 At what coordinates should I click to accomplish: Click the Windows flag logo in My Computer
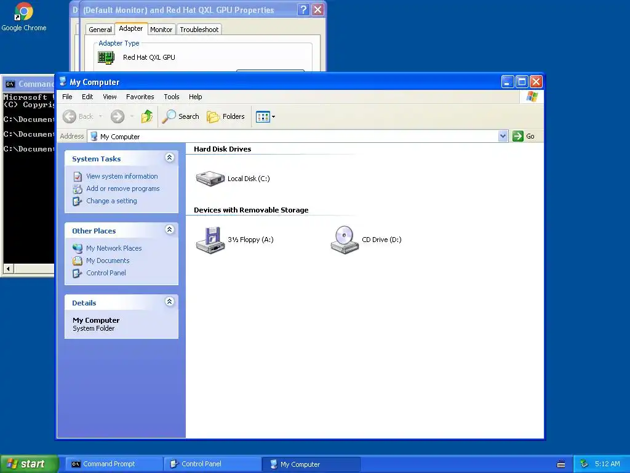point(532,97)
